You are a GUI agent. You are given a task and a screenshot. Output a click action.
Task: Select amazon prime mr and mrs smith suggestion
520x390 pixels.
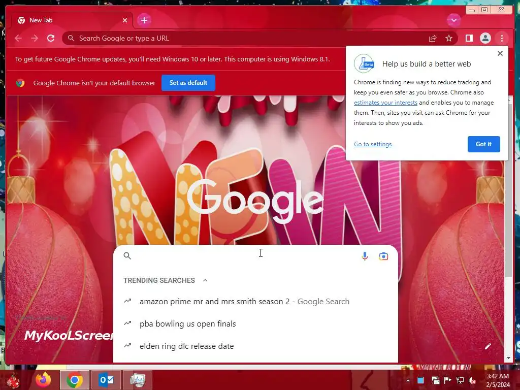point(255,302)
